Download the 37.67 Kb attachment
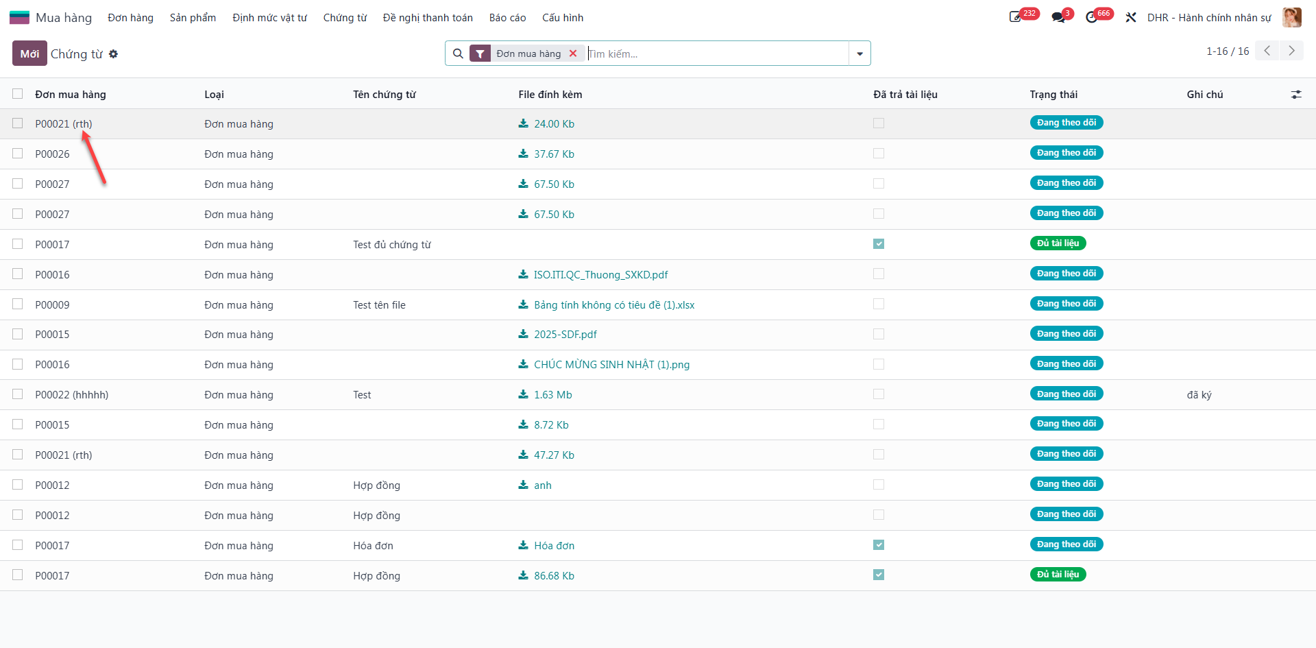The width and height of the screenshot is (1316, 648). (x=546, y=154)
